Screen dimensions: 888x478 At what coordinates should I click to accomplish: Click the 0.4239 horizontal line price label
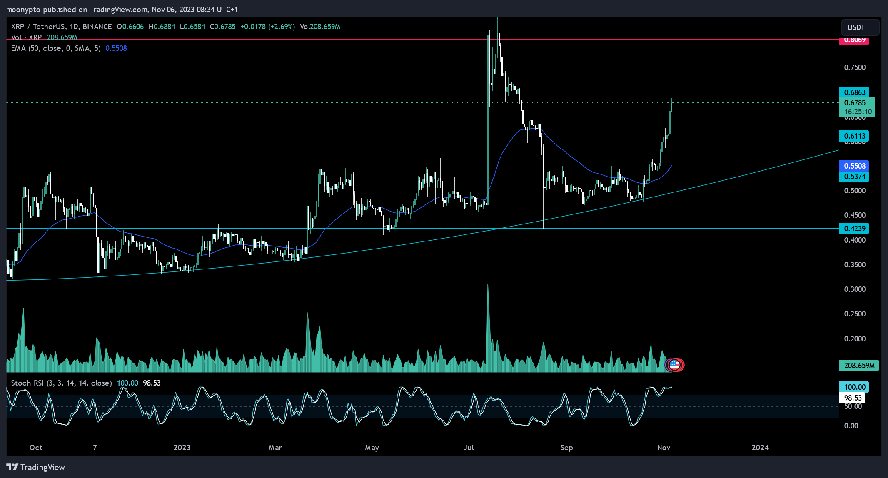pyautogui.click(x=854, y=229)
